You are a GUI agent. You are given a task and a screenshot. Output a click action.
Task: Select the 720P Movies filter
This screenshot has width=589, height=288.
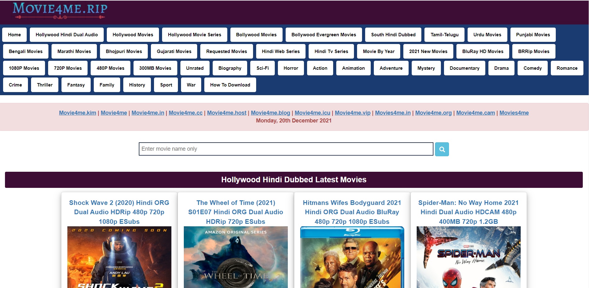(x=68, y=68)
